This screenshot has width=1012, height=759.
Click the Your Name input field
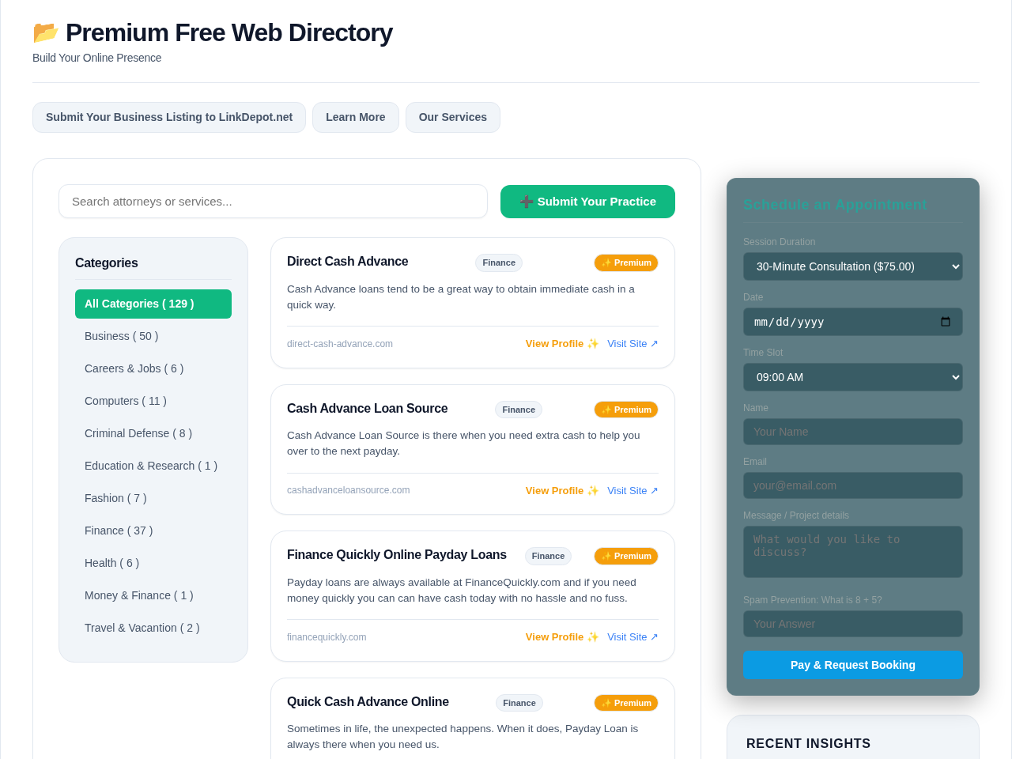853,432
